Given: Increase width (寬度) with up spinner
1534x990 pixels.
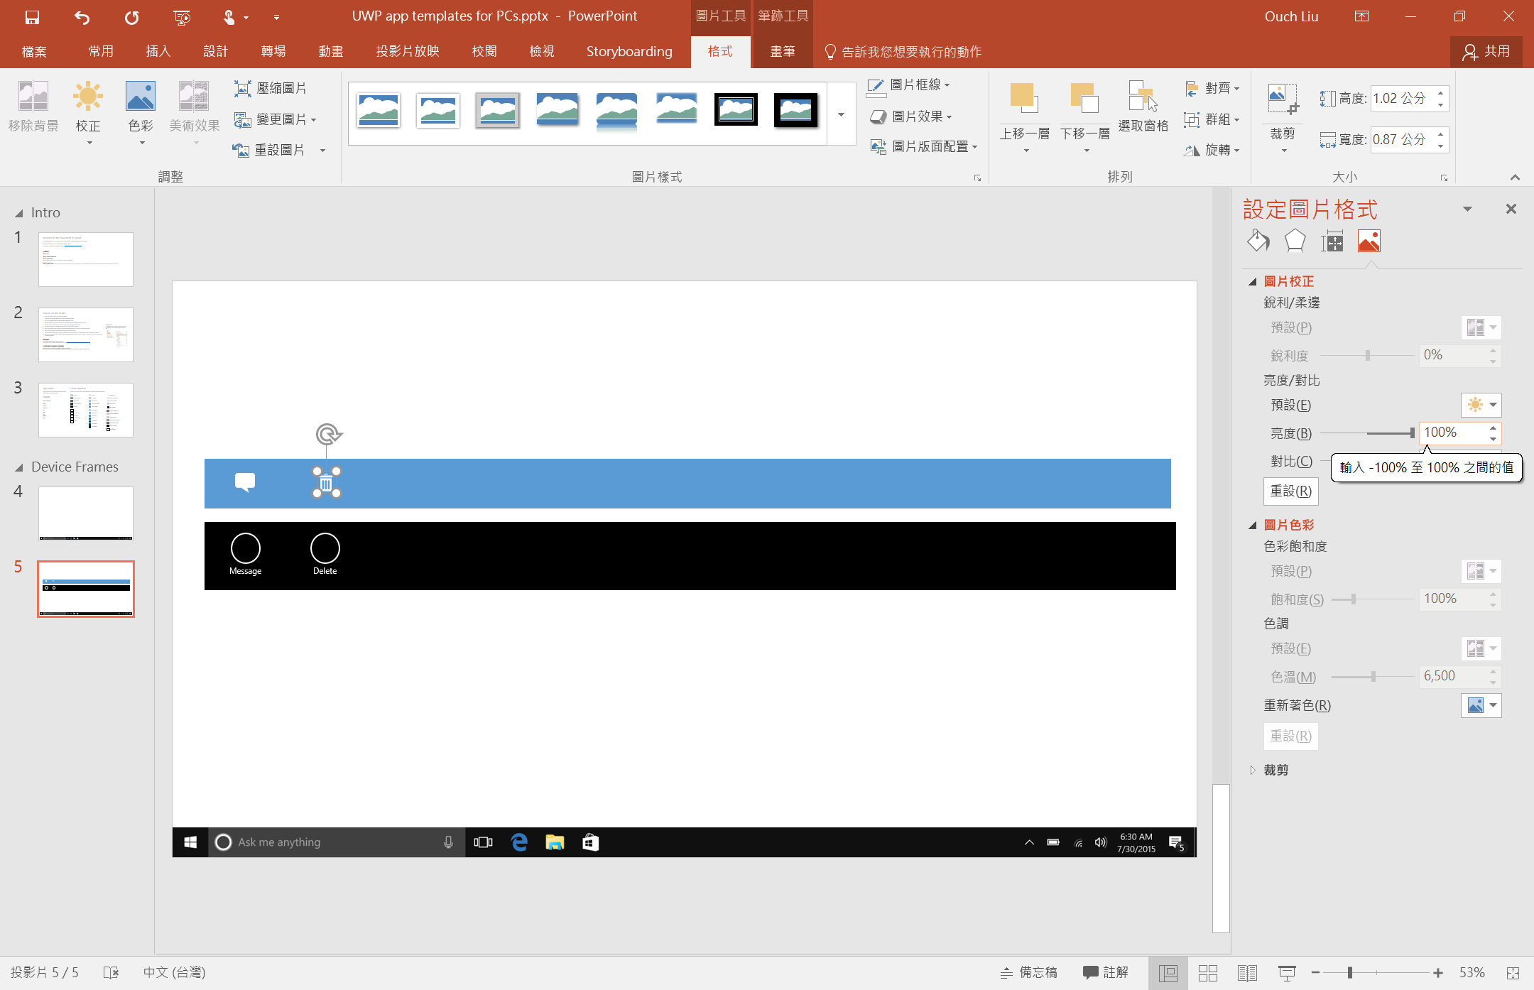Looking at the screenshot, I should click(1440, 134).
